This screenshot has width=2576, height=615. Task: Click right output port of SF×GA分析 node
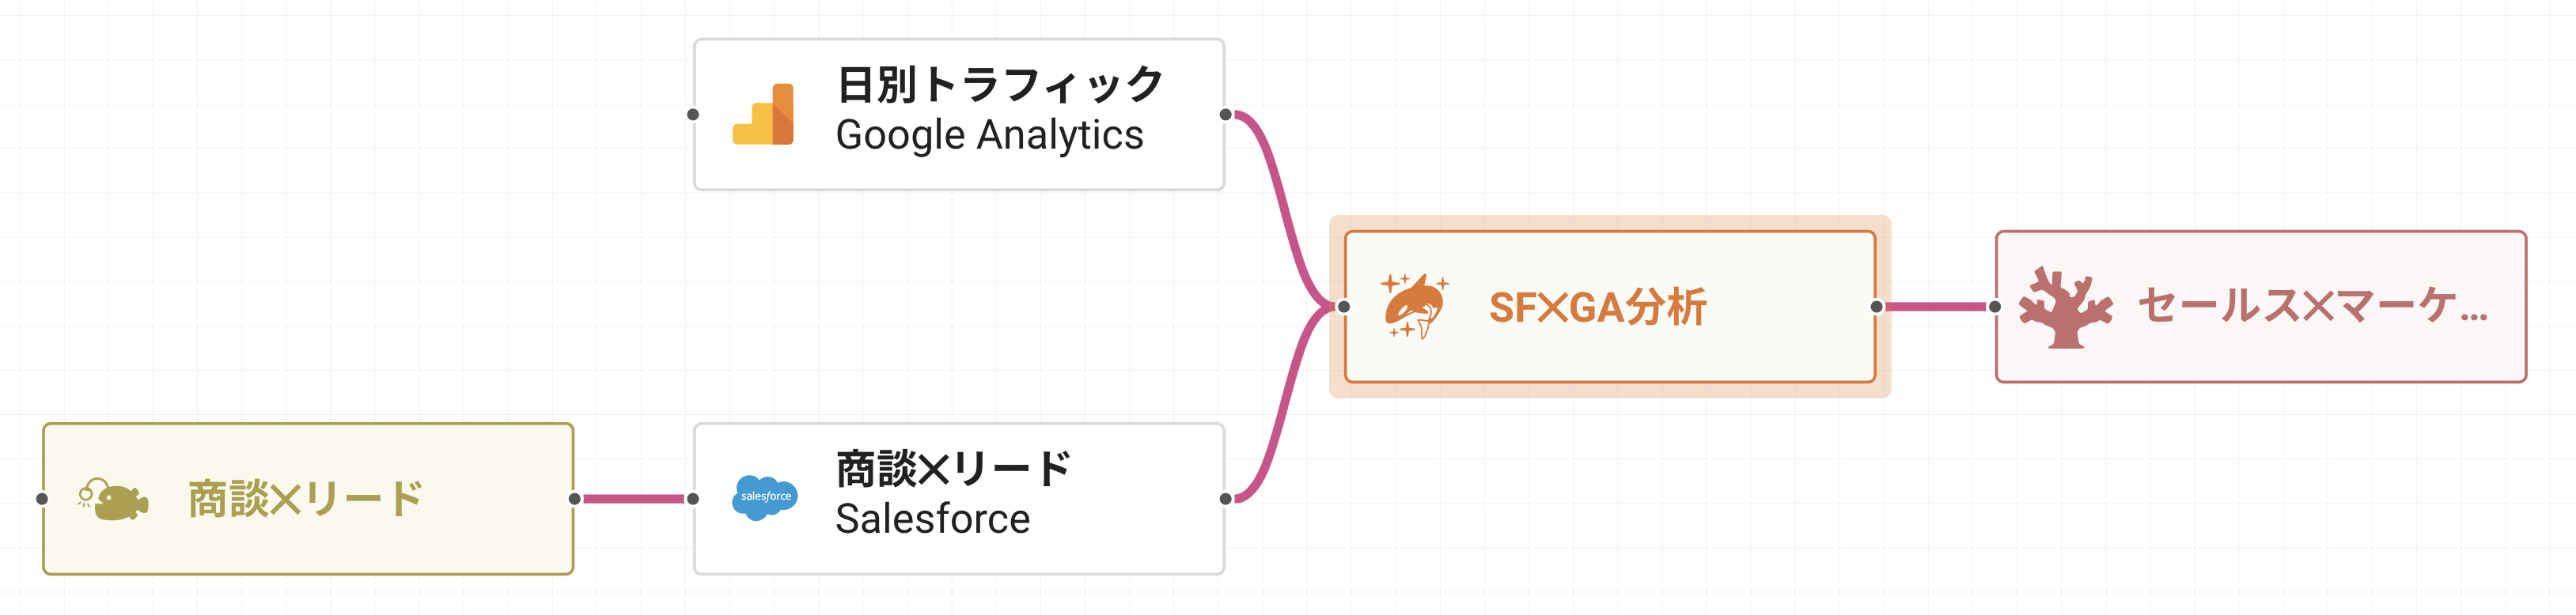(1876, 307)
